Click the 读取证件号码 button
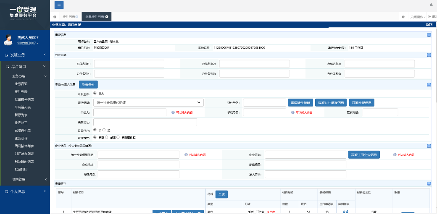Image resolution: width=437 pixels, height=214 pixels. (300, 102)
